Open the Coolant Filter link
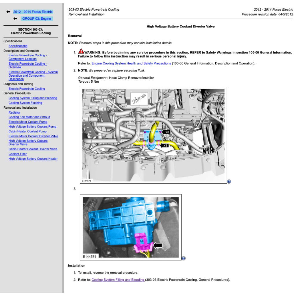296x296 pixels. tap(18, 154)
